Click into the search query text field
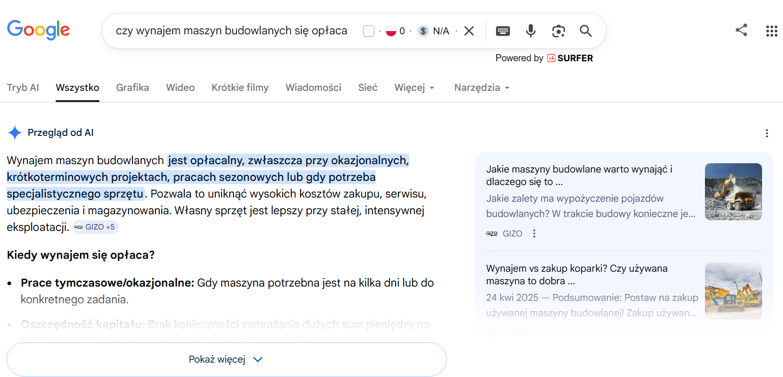Screen dimensions: 783x377 tap(232, 31)
